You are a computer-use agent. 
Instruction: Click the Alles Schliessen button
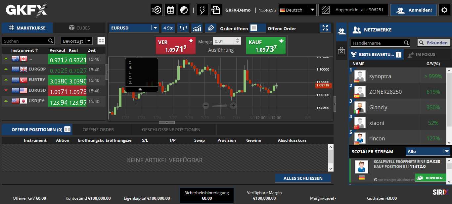(303, 178)
